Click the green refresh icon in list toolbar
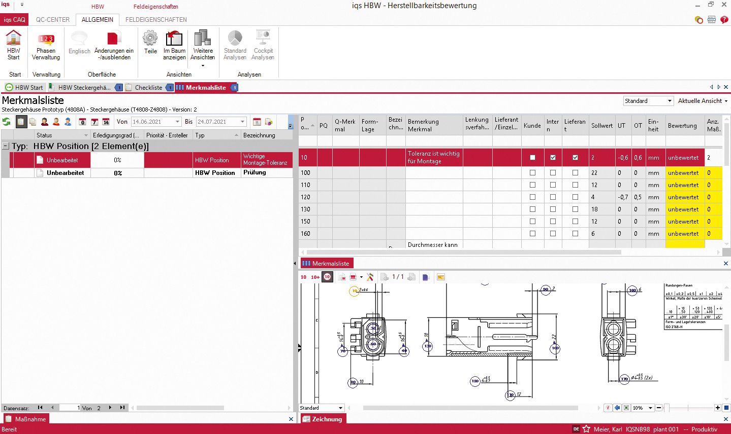Viewport: 731px width, 434px height. click(7, 122)
